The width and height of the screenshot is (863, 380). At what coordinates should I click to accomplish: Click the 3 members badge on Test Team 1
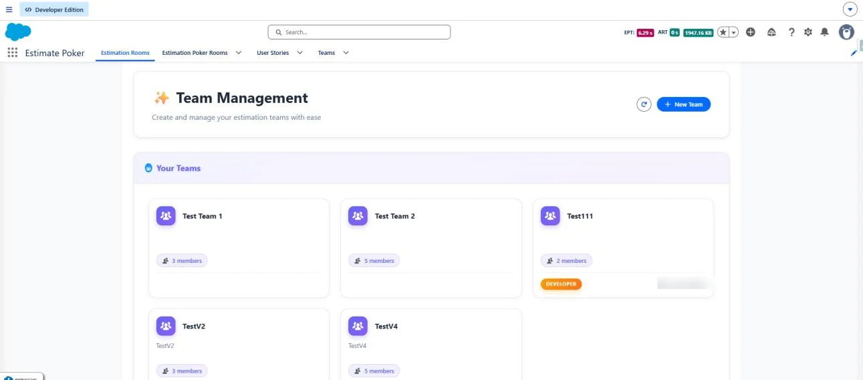[x=182, y=261]
